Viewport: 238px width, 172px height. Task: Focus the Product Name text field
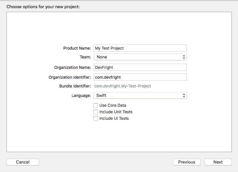(140, 48)
